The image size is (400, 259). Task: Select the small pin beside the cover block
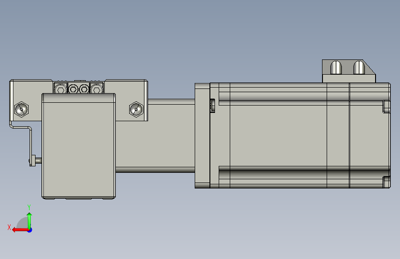point(38,160)
